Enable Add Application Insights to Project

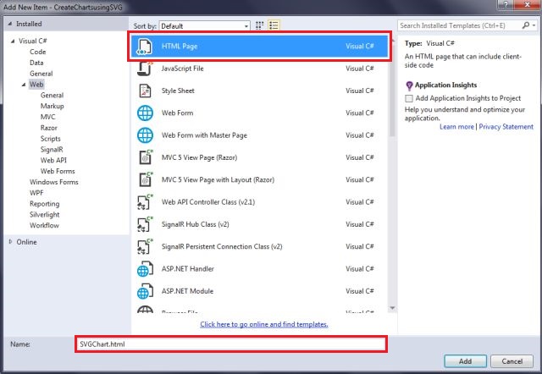pyautogui.click(x=409, y=98)
